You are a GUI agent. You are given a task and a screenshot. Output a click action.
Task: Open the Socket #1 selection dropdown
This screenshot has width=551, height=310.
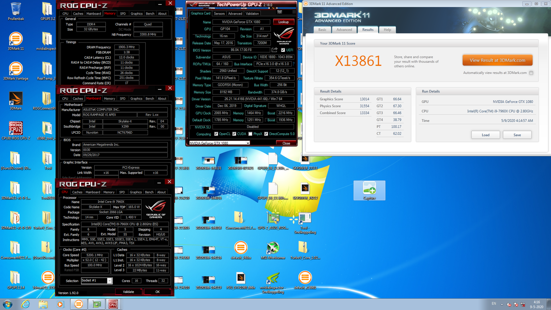coord(109,281)
